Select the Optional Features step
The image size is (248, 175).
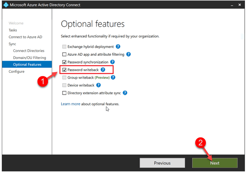(x=27, y=65)
